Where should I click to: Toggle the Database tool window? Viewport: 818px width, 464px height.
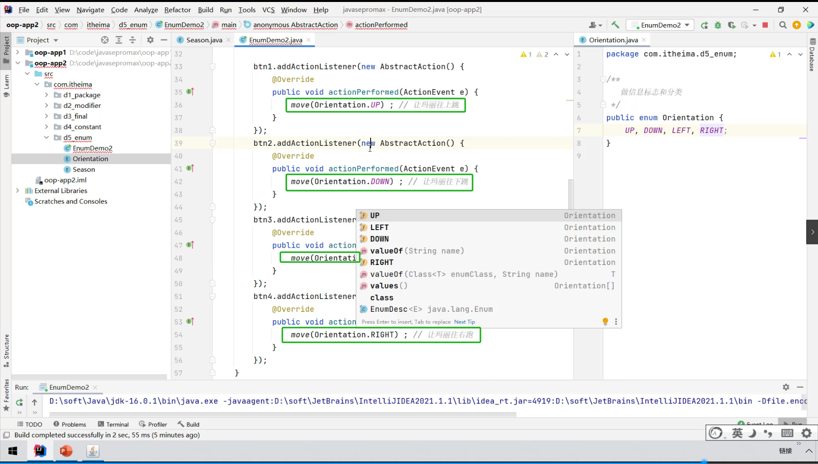coord(812,55)
